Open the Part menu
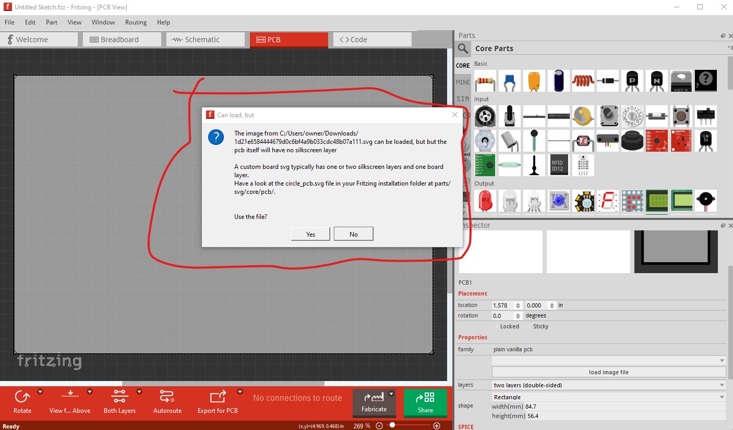Image resolution: width=733 pixels, height=430 pixels. [52, 22]
